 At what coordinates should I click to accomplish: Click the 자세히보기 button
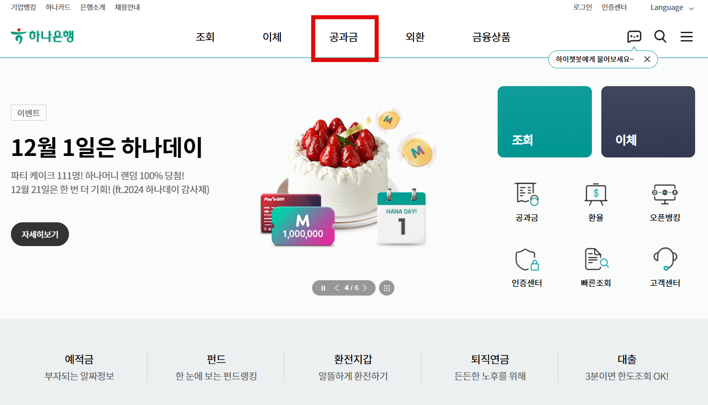click(x=40, y=234)
